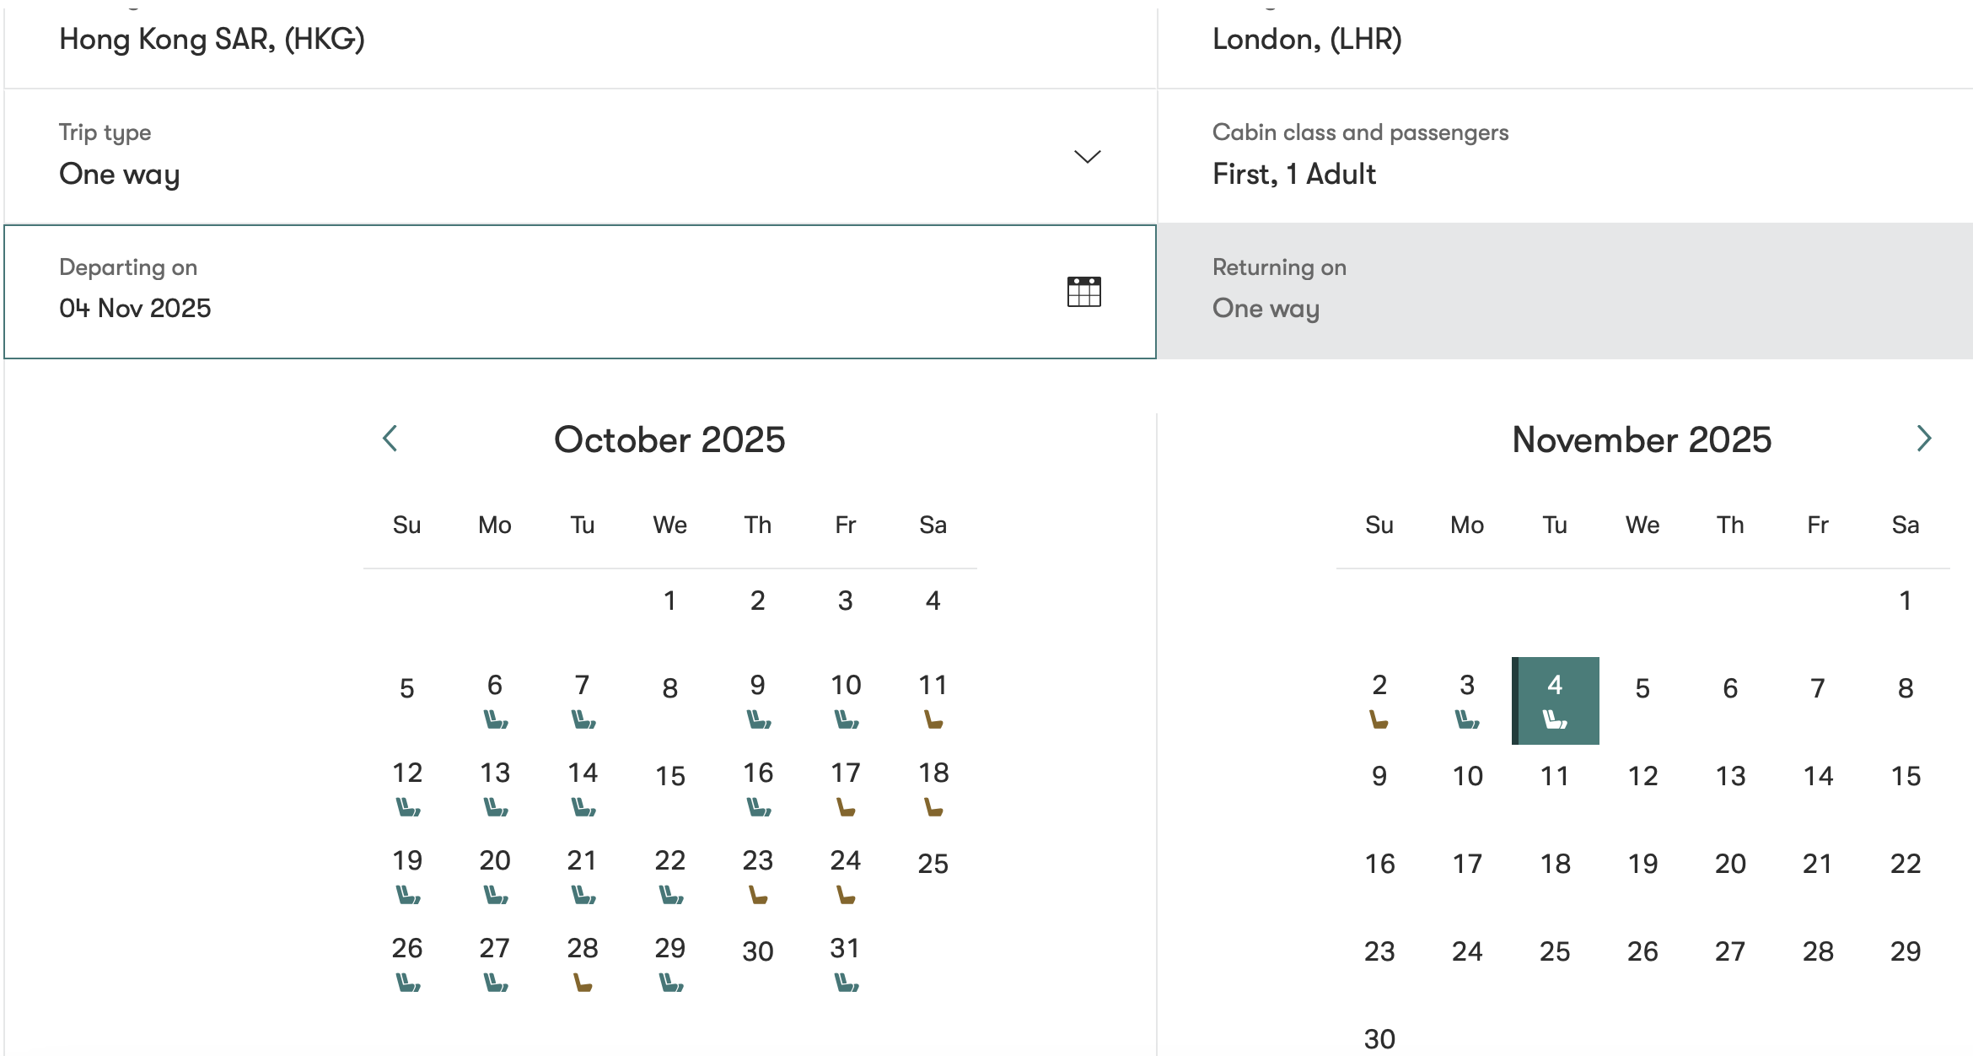1973x1056 pixels.
Task: Click seat icon under October 6
Action: click(496, 719)
